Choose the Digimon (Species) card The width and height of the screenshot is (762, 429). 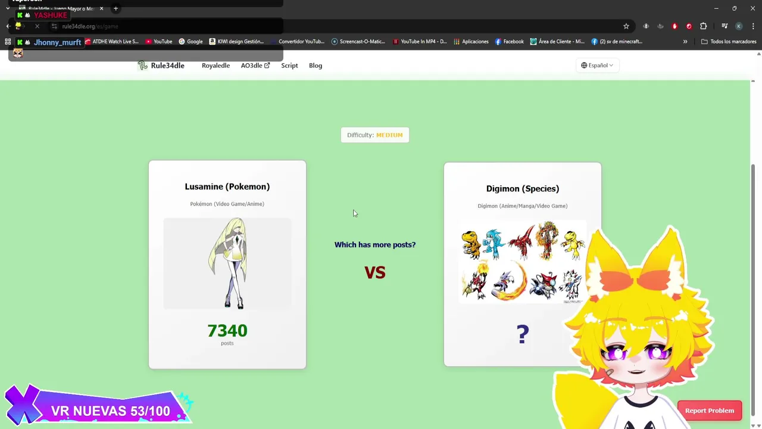523,265
